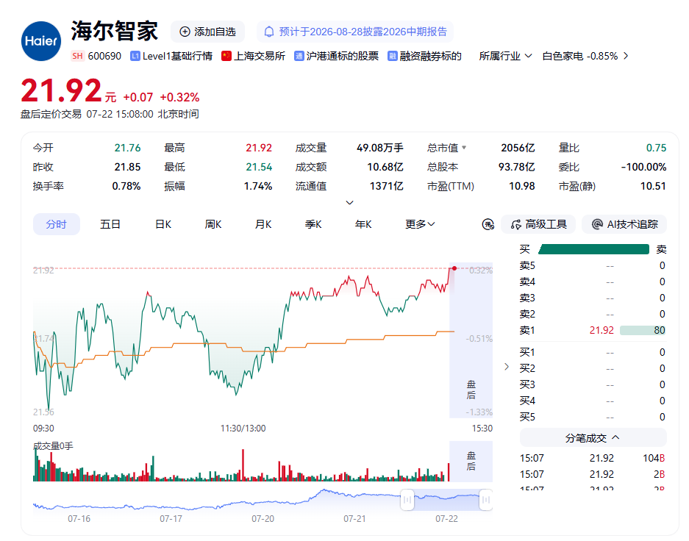Click the 07-16 date on range timeline
This screenshot has width=689, height=541.
(79, 519)
